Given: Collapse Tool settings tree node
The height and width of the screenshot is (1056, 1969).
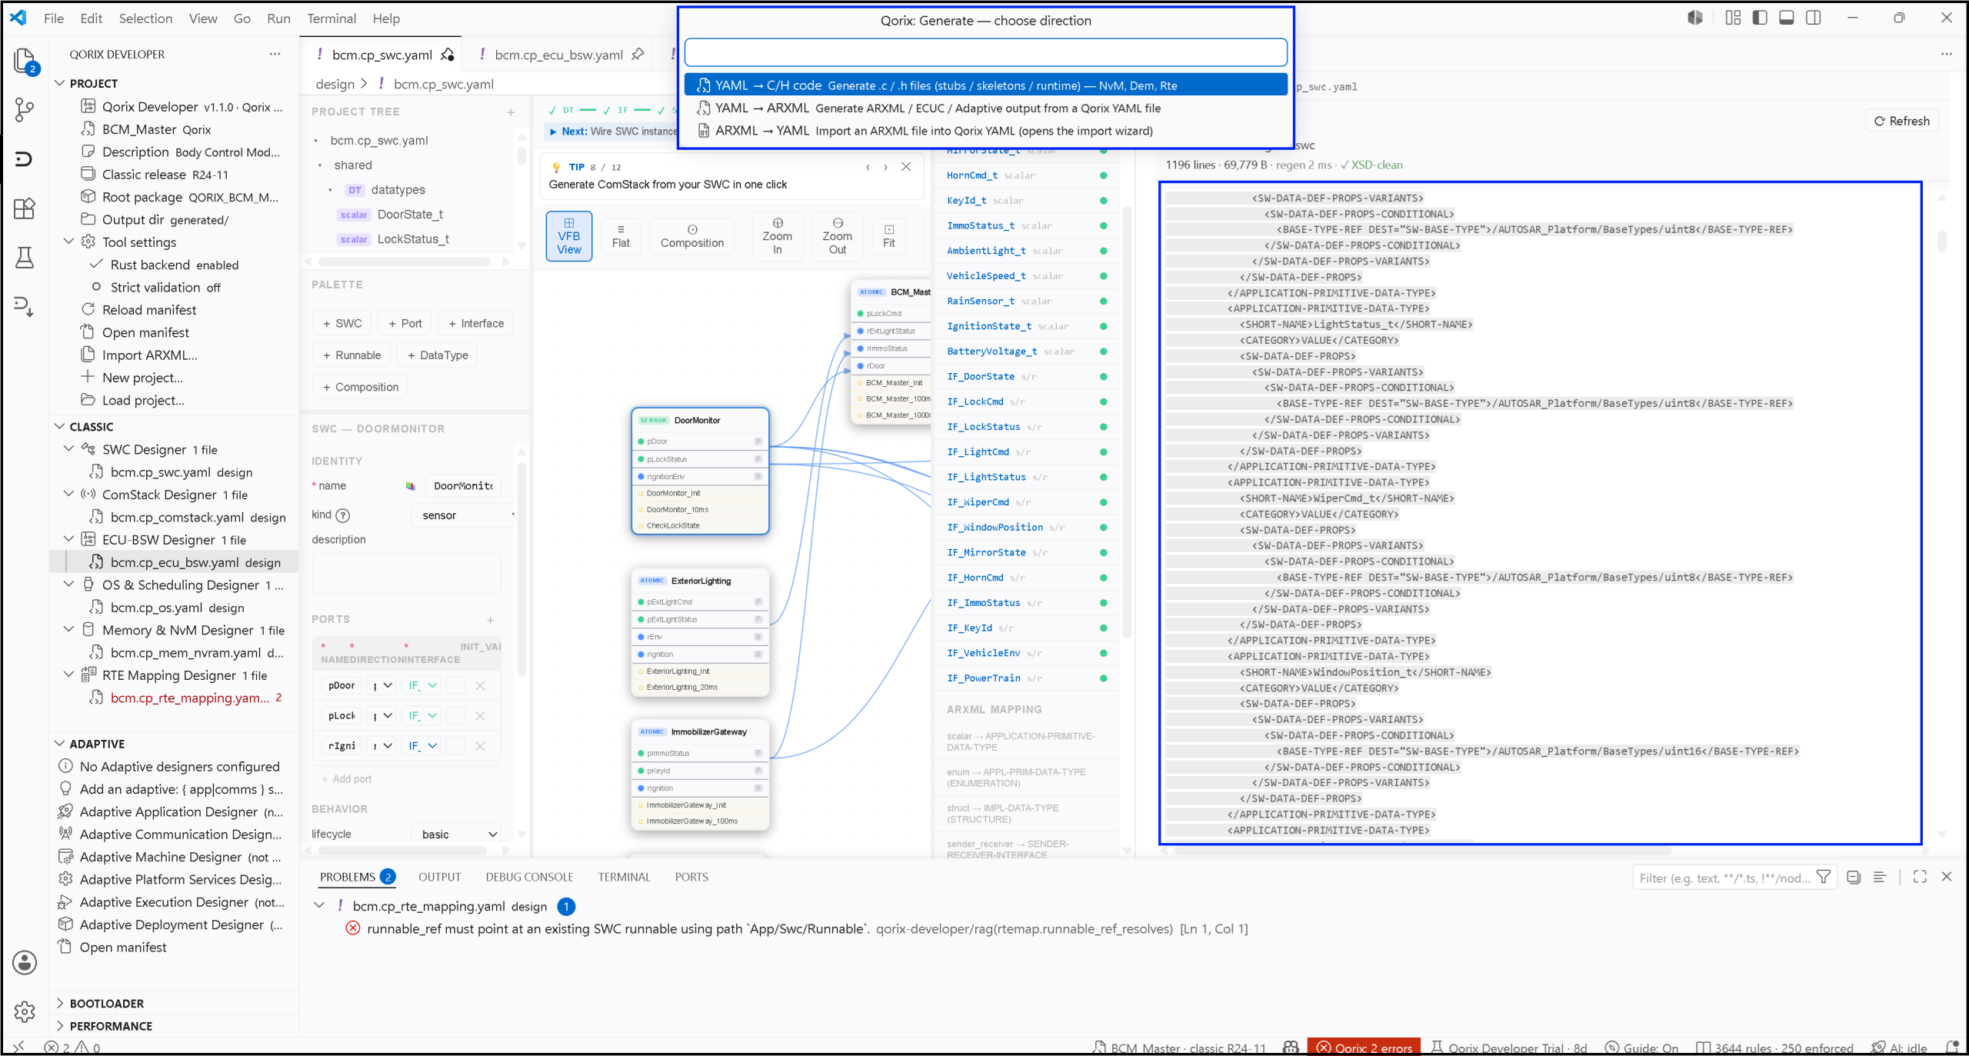Looking at the screenshot, I should click(x=69, y=242).
